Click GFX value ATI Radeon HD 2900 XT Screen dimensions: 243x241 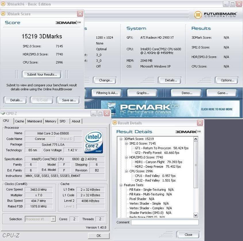[x=157, y=38]
